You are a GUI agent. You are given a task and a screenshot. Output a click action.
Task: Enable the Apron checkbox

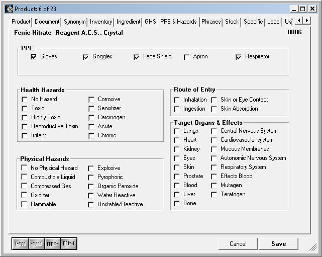tap(187, 57)
